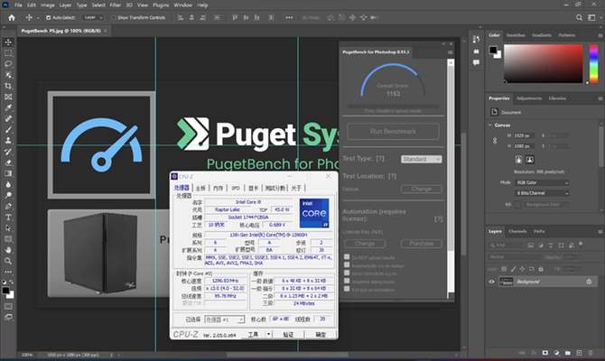Viewport: 605px width, 361px height.
Task: Toggle second checkbox in PugetBench options list
Action: tap(347, 265)
